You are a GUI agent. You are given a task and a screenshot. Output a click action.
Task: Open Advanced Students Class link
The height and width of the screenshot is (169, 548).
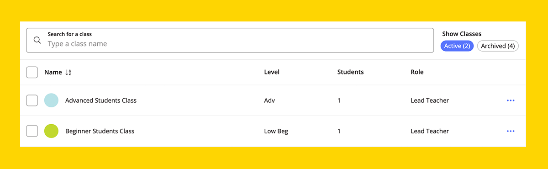click(x=101, y=100)
